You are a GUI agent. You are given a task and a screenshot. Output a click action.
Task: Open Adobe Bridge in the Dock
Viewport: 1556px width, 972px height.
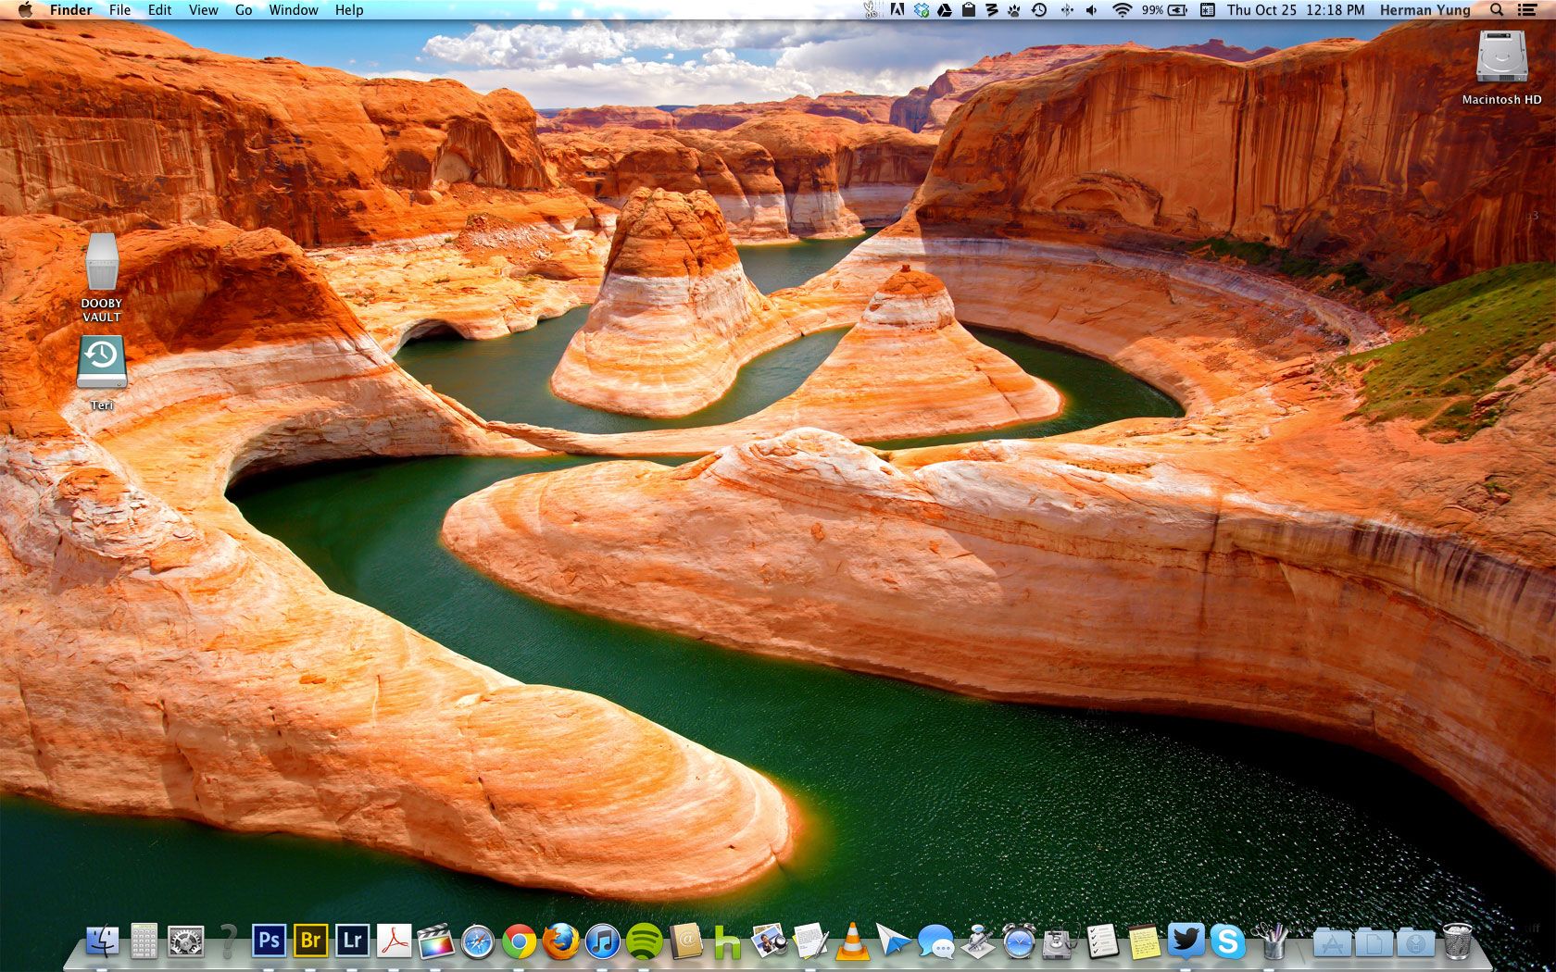coord(310,941)
